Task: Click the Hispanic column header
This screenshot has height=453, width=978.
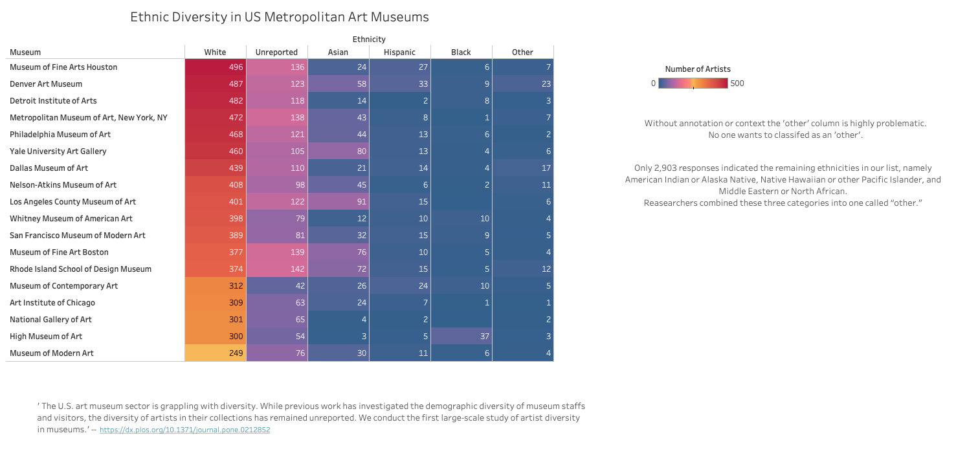Action: 399,52
